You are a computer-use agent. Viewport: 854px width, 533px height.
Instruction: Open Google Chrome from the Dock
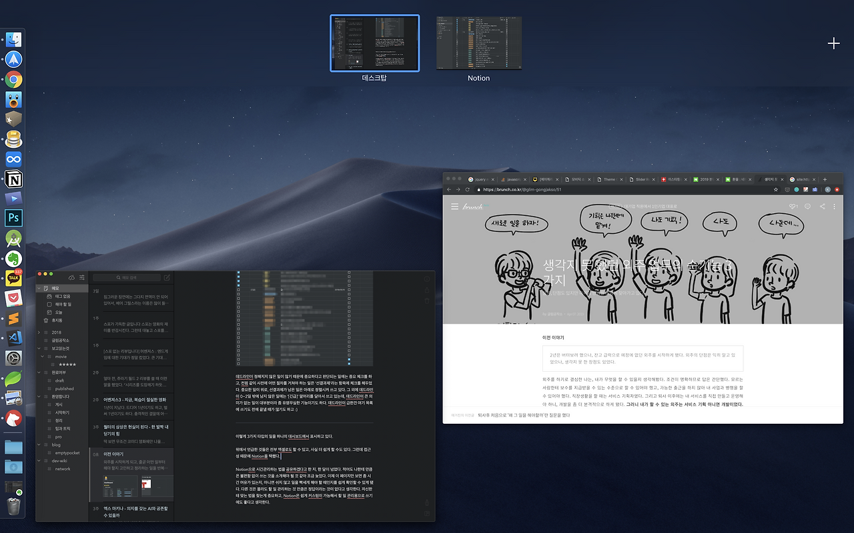pos(13,80)
